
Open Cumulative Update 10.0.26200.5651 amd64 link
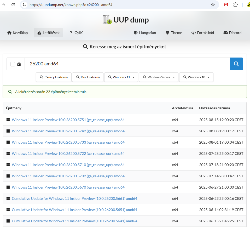74,210
